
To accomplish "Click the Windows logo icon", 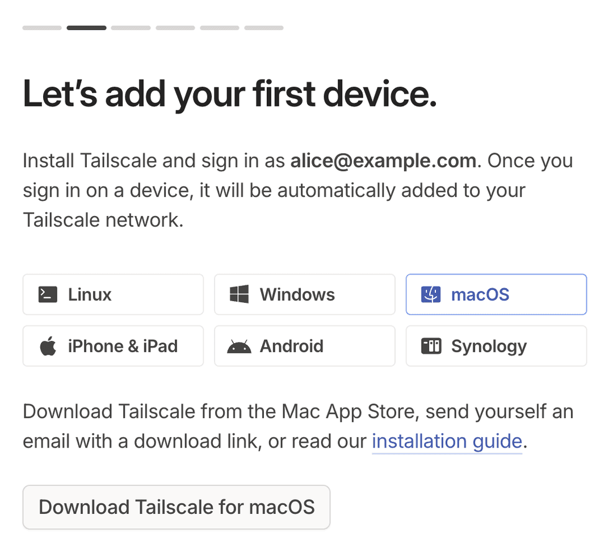I will (x=239, y=294).
